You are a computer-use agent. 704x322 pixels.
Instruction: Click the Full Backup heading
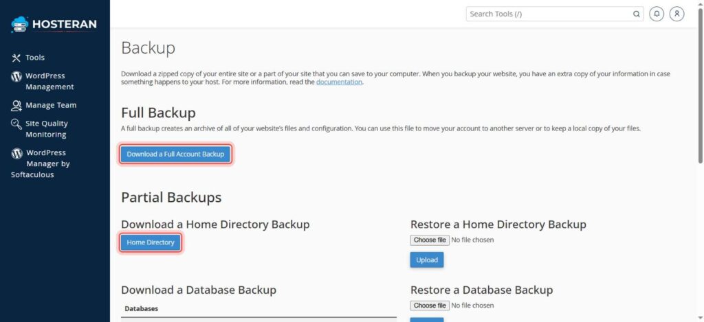pos(159,113)
